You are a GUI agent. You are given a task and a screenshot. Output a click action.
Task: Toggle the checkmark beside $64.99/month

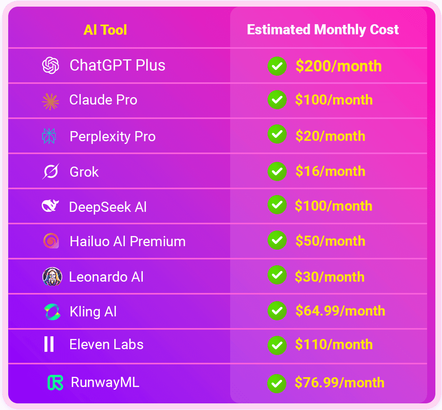coord(277,311)
